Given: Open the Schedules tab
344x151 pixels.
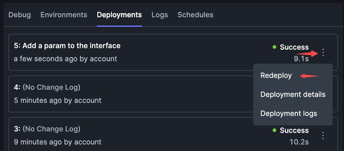Looking at the screenshot, I should pos(196,15).
